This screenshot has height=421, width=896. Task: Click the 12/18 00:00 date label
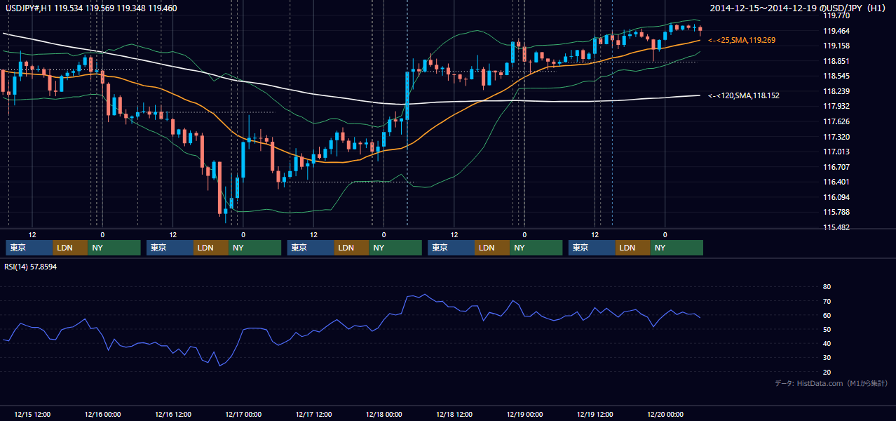(383, 414)
